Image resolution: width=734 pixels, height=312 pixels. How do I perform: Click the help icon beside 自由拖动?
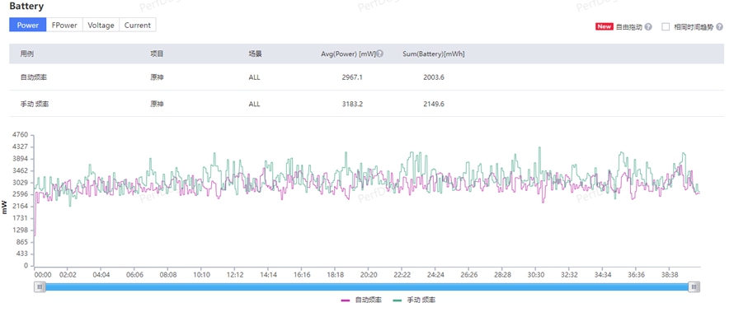pos(648,26)
